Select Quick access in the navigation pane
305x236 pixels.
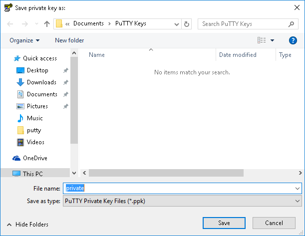pos(35,58)
